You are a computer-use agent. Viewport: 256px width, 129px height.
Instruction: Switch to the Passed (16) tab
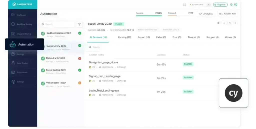pyautogui.click(x=144, y=37)
